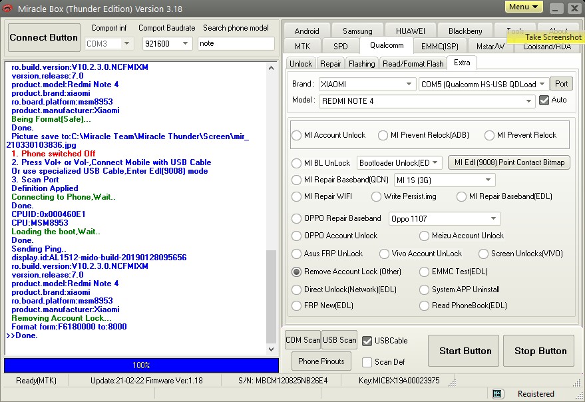This screenshot has height=402, width=585.
Task: Open the Mstar/W tab
Action: (x=490, y=47)
